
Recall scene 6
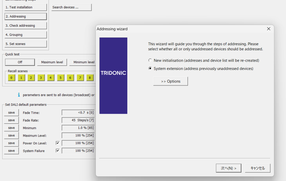click(x=70, y=78)
